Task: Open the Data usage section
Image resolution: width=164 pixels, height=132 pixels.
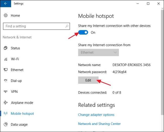Action: tap(19, 124)
